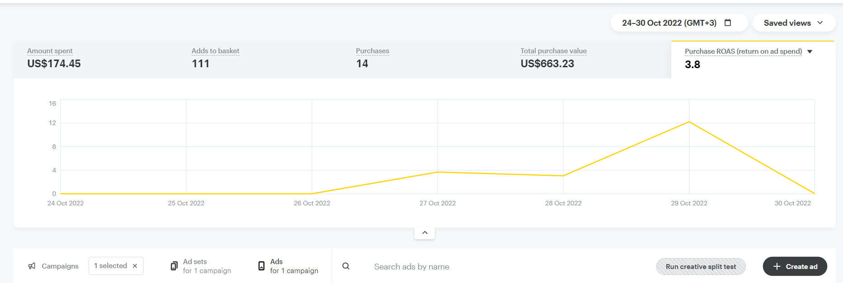The width and height of the screenshot is (843, 283).
Task: Collapse the chart panel with the chevron
Action: tap(424, 232)
